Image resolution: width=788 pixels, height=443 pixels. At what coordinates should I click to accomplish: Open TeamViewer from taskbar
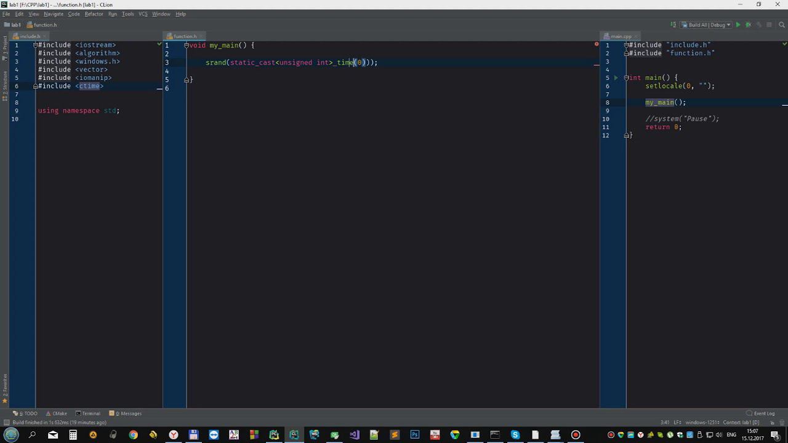coord(214,435)
